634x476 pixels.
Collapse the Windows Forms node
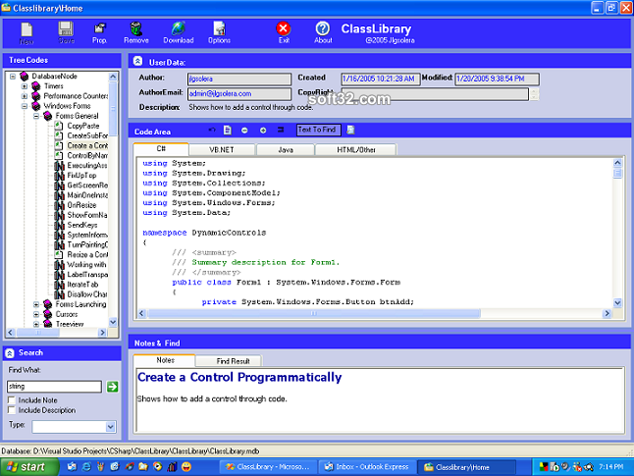(x=25, y=106)
